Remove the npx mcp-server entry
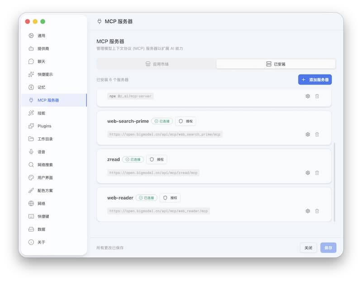The width and height of the screenshot is (362, 282). 317,96
